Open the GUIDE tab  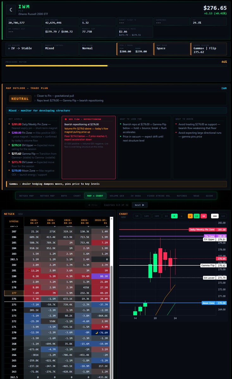[209, 196]
